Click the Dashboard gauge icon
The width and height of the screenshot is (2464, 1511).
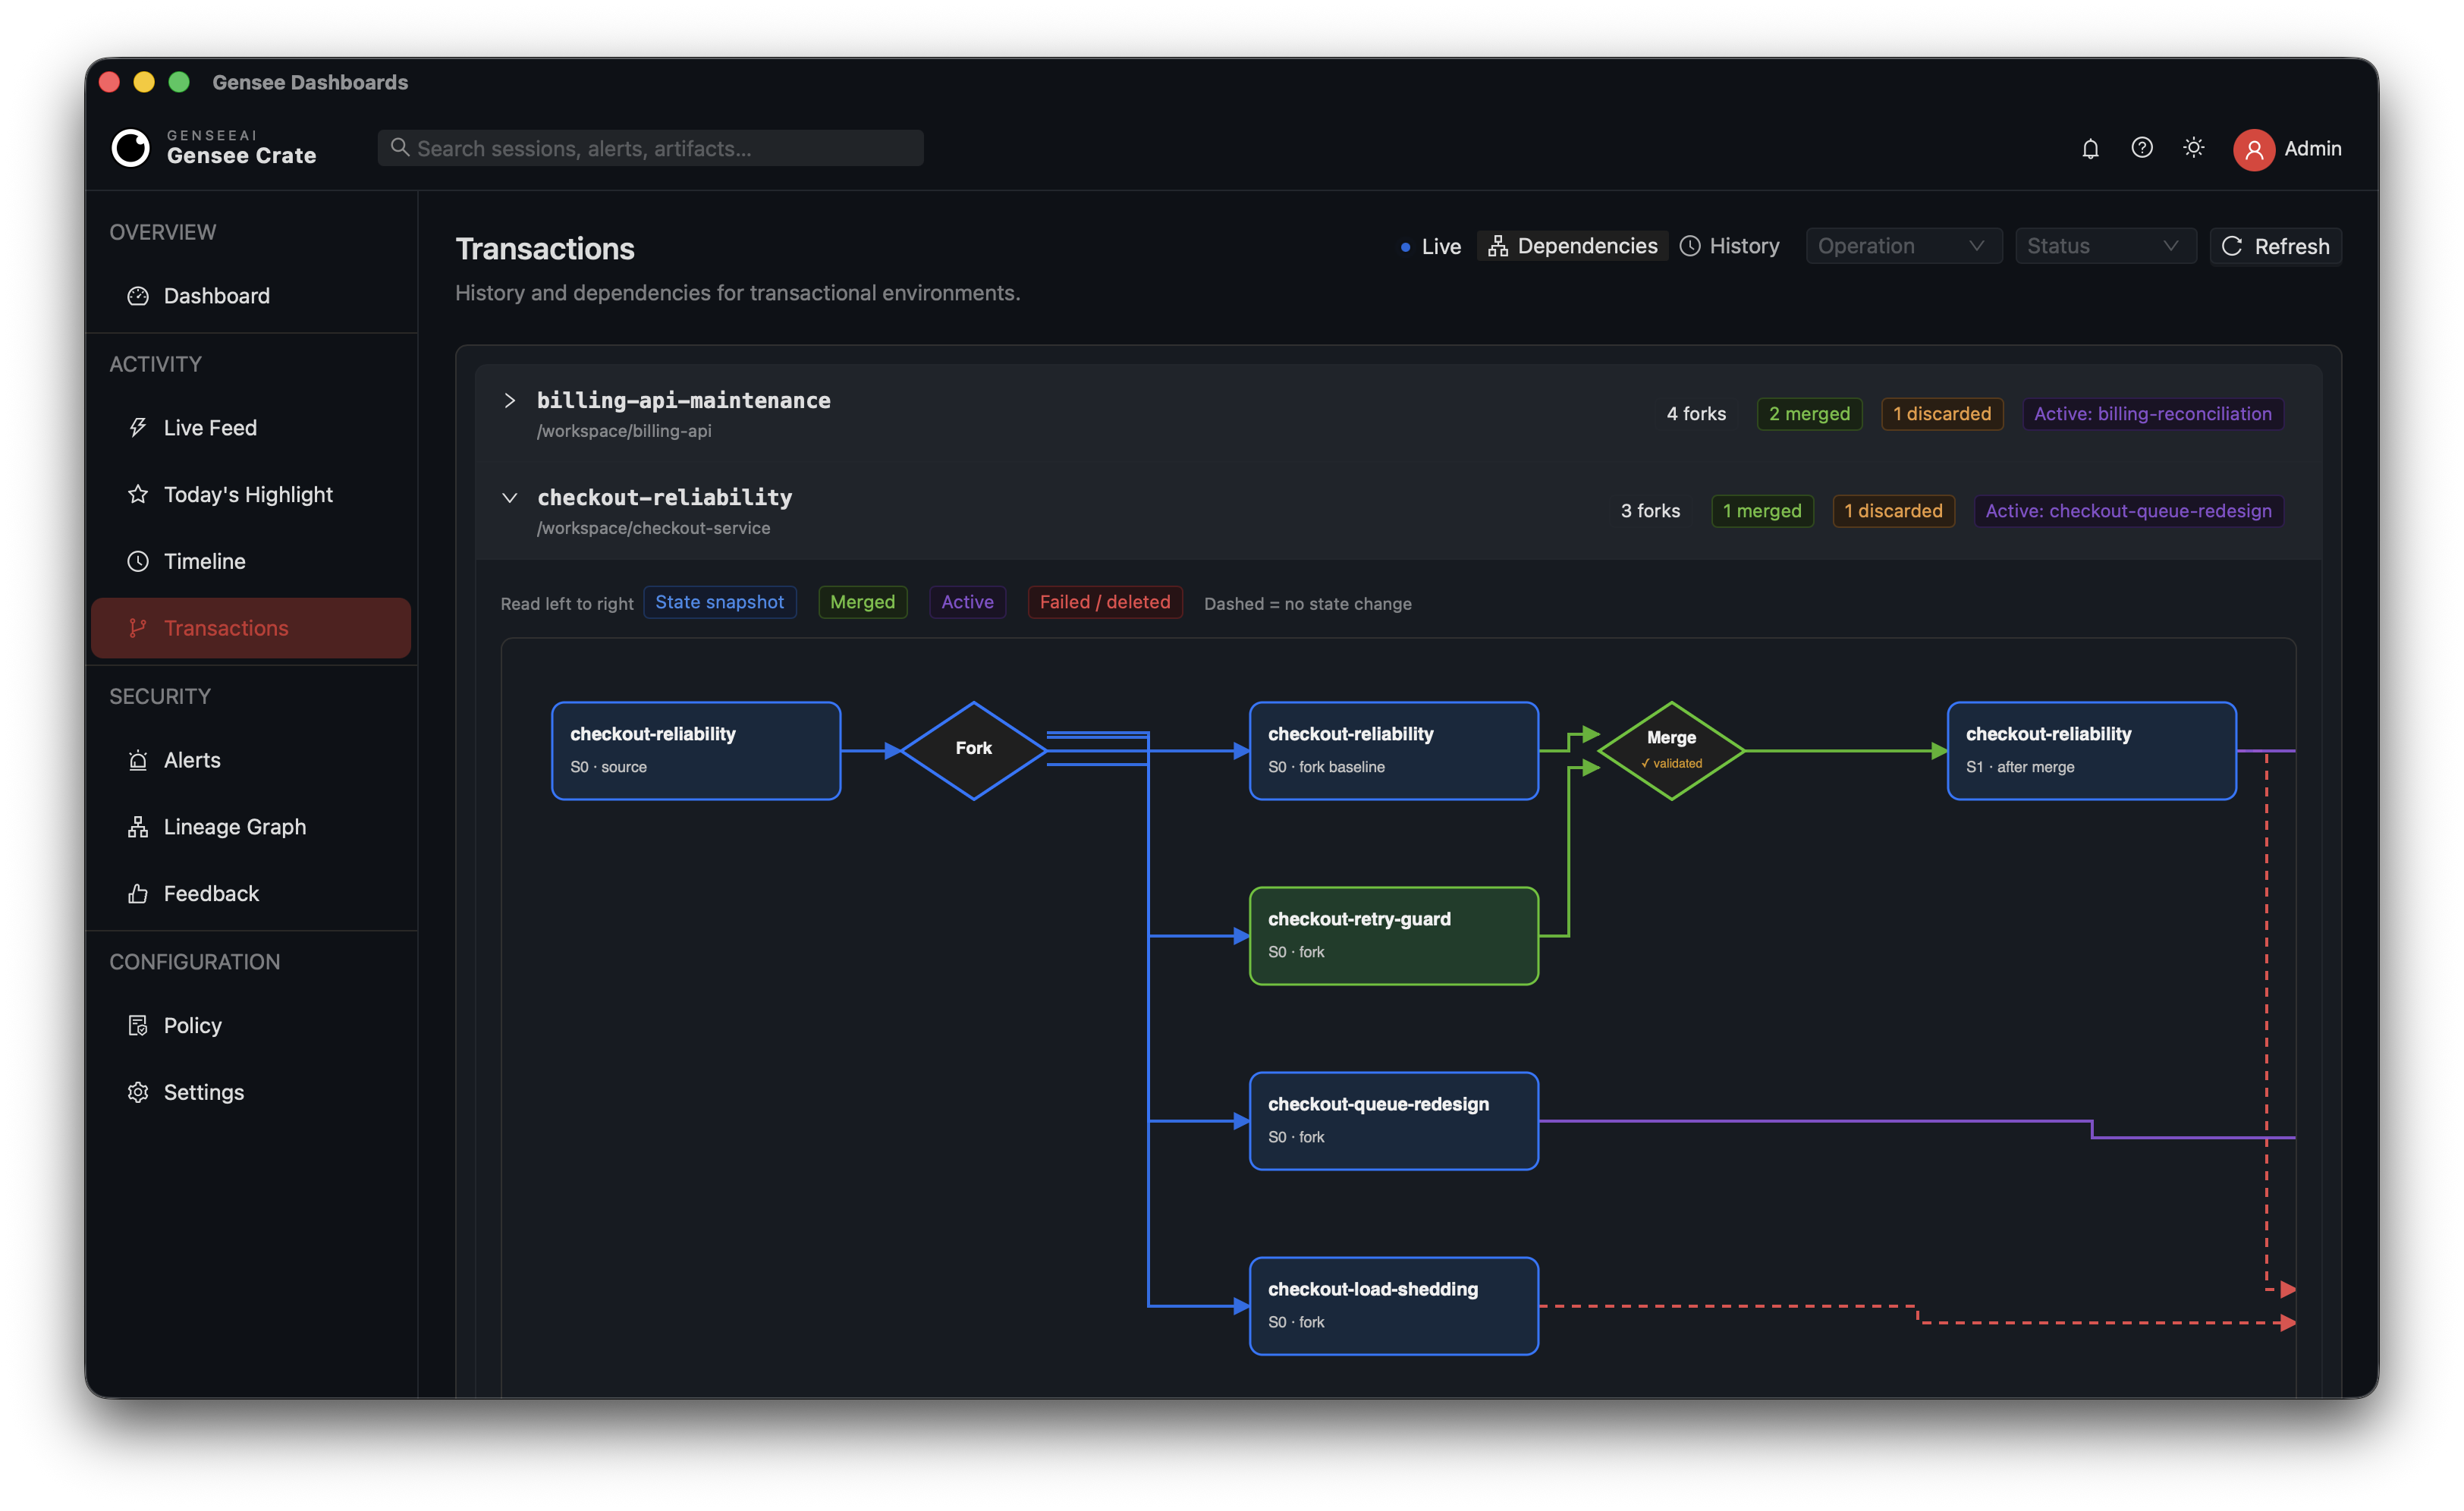pos(138,296)
